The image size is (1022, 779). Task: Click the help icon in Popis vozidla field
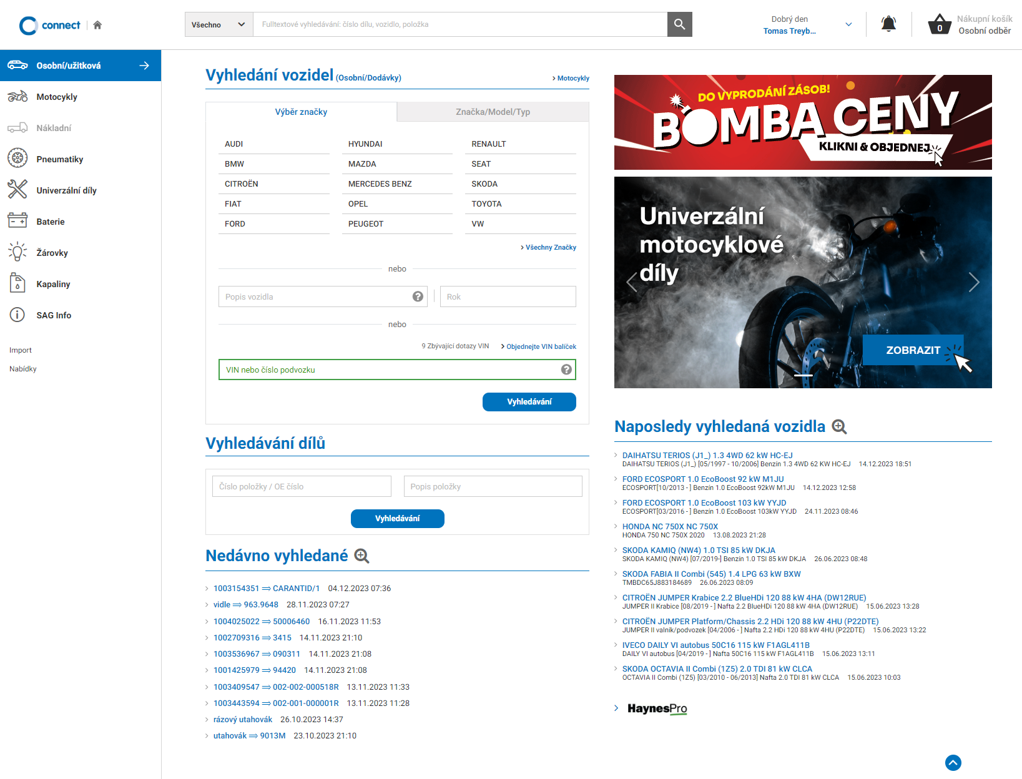pos(418,296)
